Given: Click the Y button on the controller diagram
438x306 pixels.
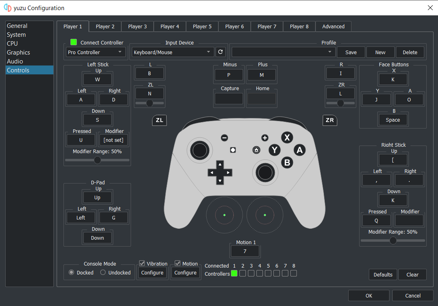Looking at the screenshot, I should click(275, 150).
